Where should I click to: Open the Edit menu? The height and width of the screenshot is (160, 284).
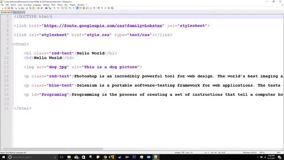[x=7, y=5]
